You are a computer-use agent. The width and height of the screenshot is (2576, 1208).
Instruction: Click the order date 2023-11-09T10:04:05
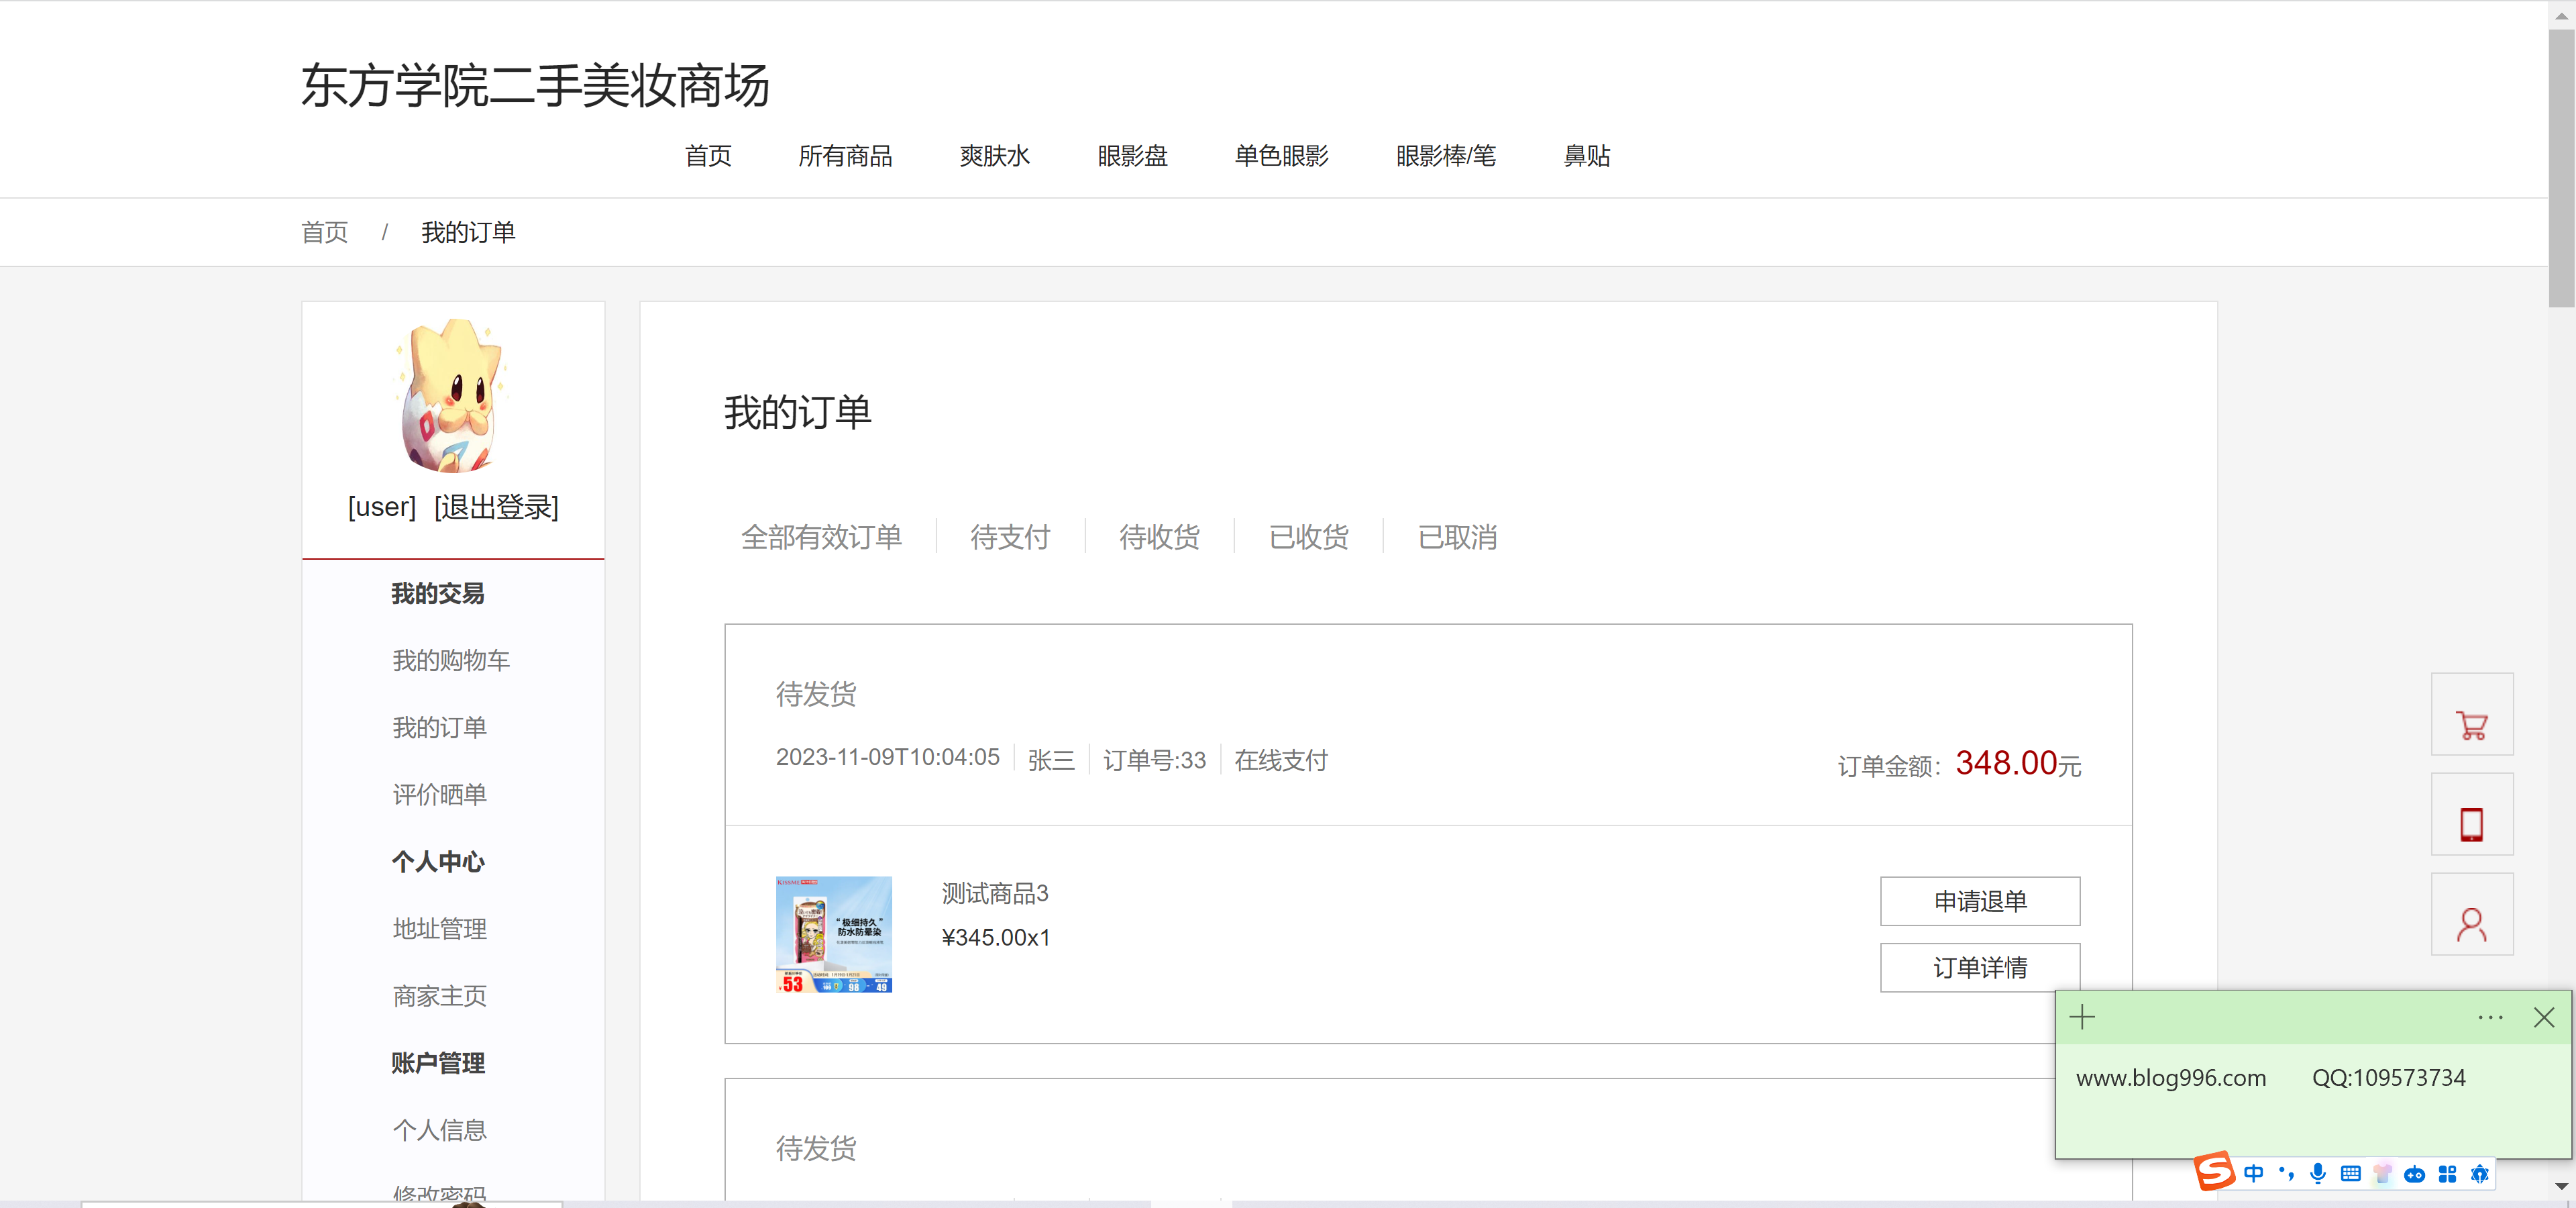pos(887,757)
